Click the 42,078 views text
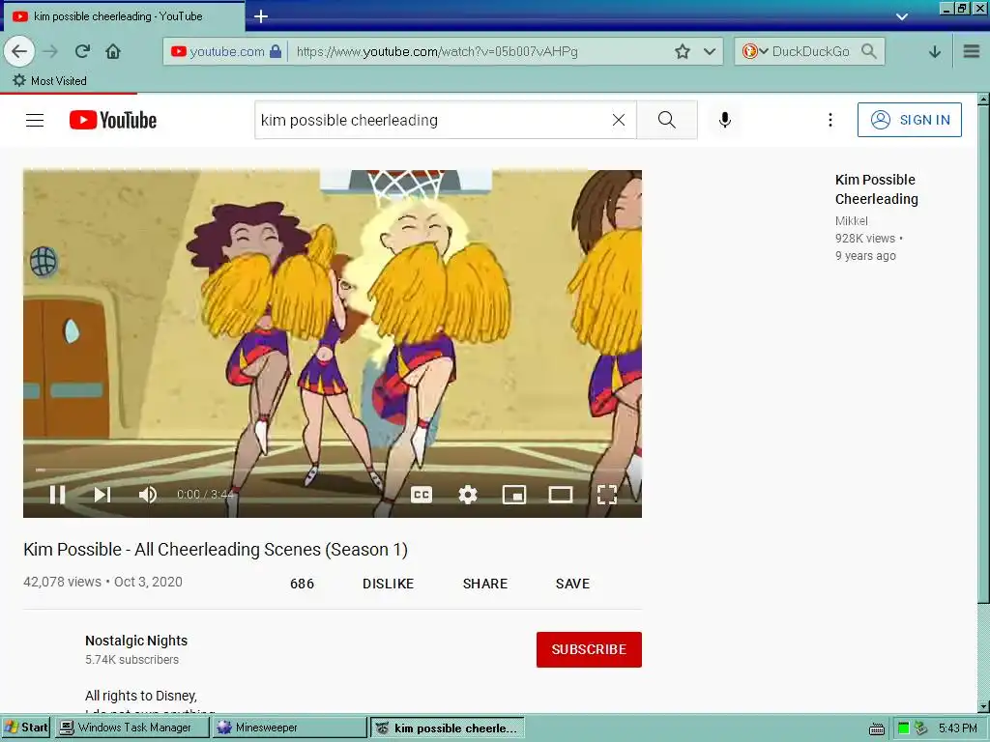The width and height of the screenshot is (990, 742). click(62, 582)
